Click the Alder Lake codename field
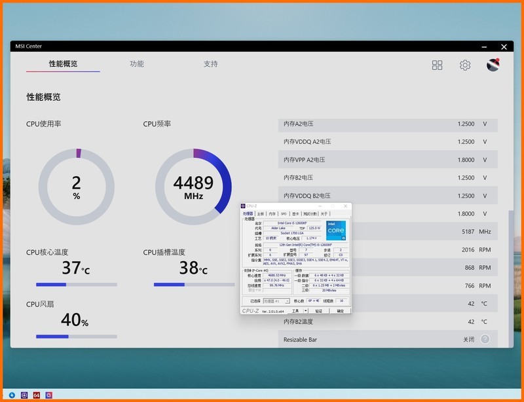 [x=278, y=228]
